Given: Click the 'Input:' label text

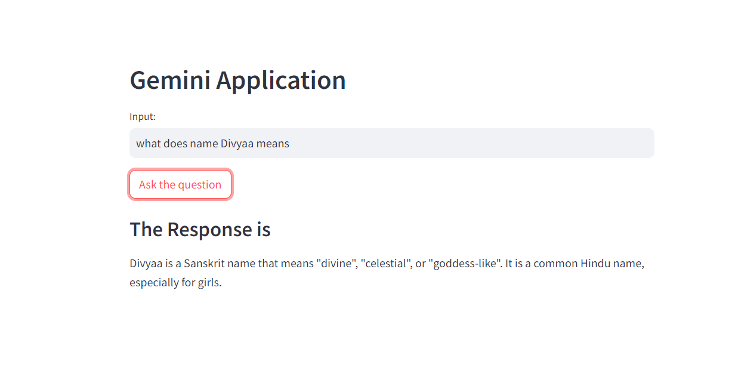Looking at the screenshot, I should pos(143,116).
